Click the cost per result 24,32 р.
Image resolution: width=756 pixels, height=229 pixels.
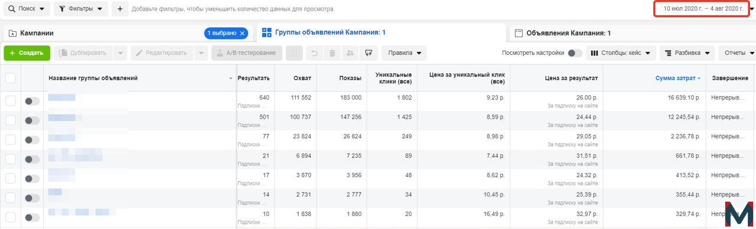click(586, 175)
